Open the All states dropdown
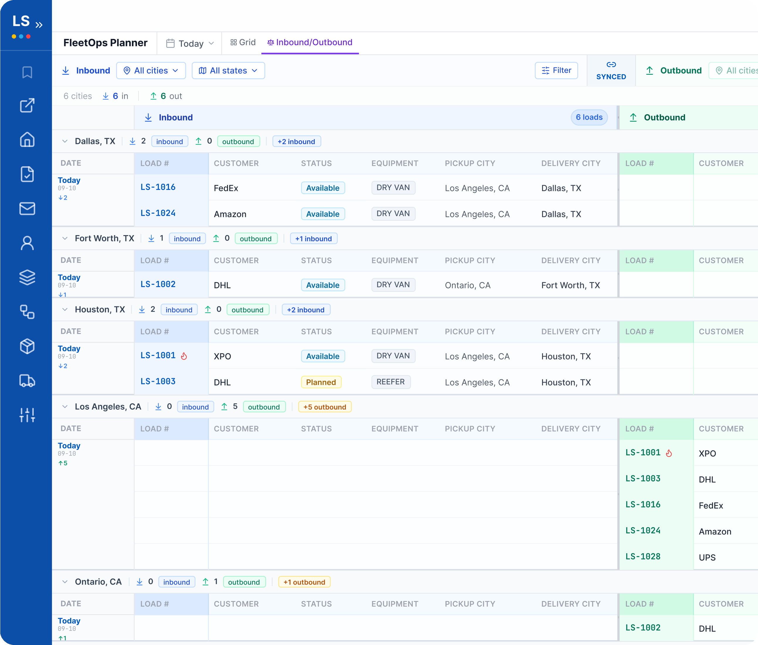 (x=228, y=71)
